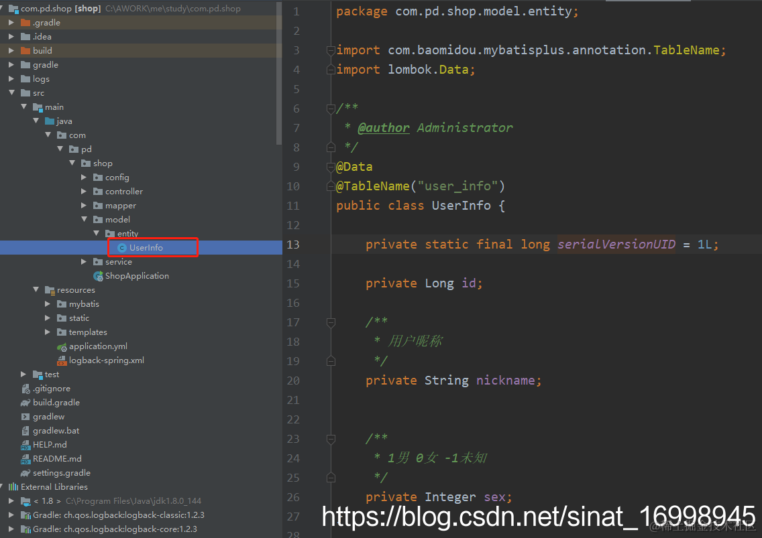Expand the controller package node
Screen dimensions: 762x538
coord(84,192)
